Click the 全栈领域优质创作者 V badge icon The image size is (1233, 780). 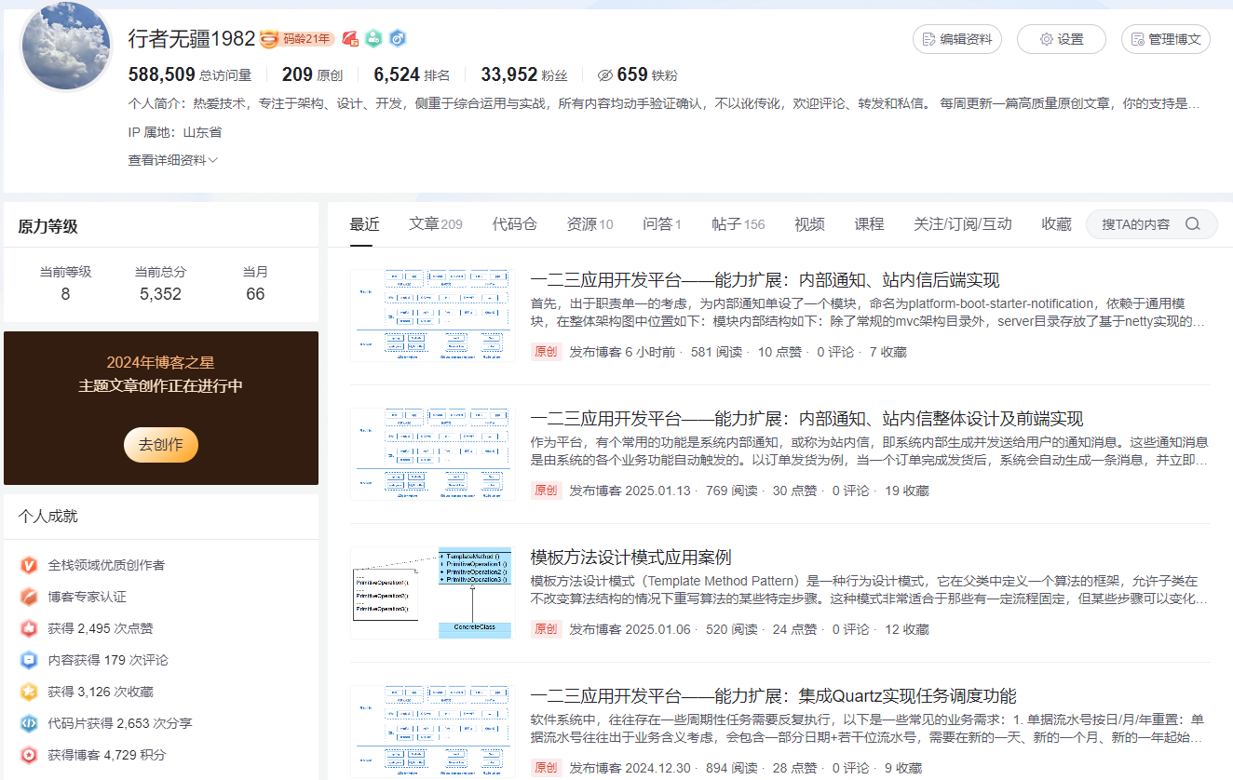point(27,564)
